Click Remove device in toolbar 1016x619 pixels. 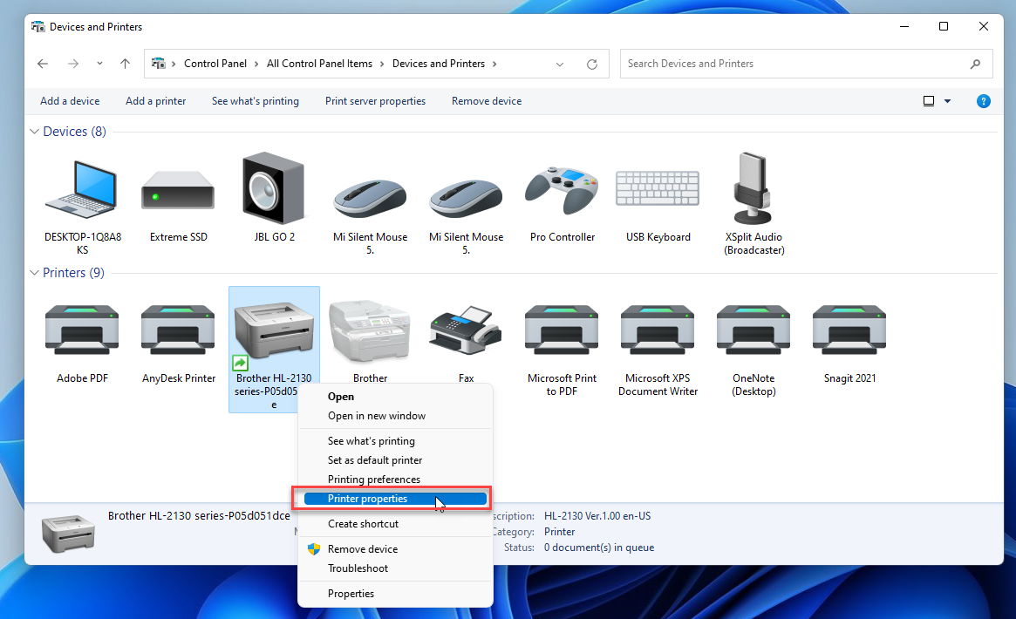(487, 101)
